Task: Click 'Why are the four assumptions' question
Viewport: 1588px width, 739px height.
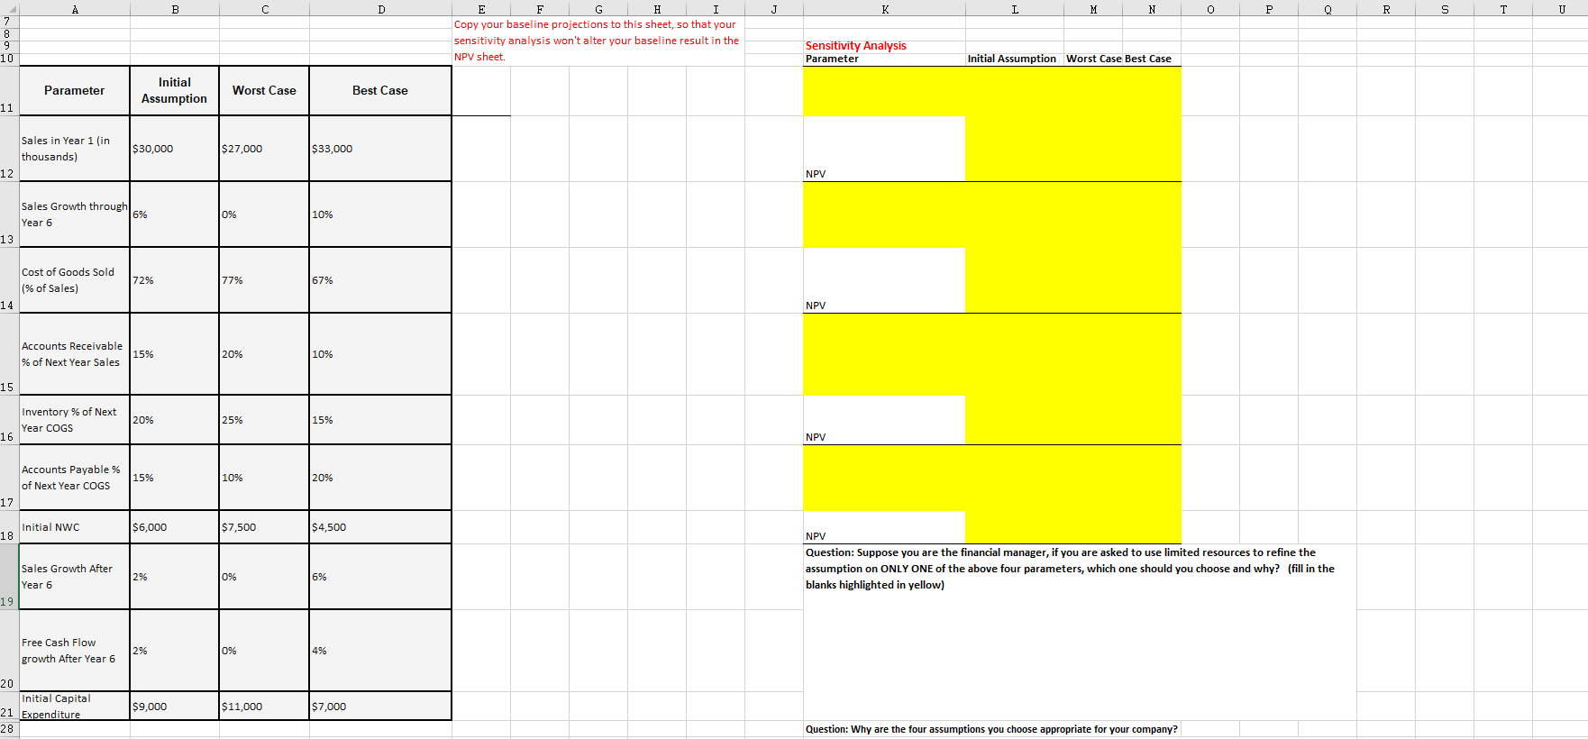Action: (991, 729)
